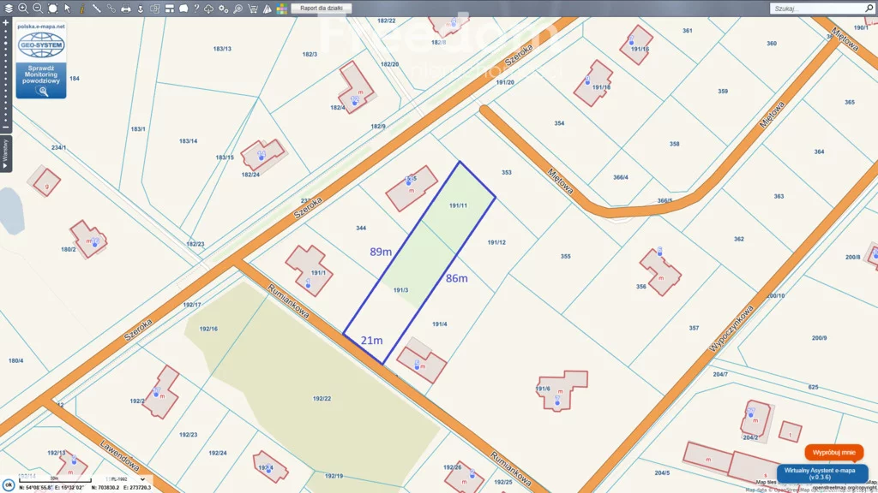Open the settings gears icon
Image resolution: width=878 pixels, height=493 pixels.
click(223, 8)
